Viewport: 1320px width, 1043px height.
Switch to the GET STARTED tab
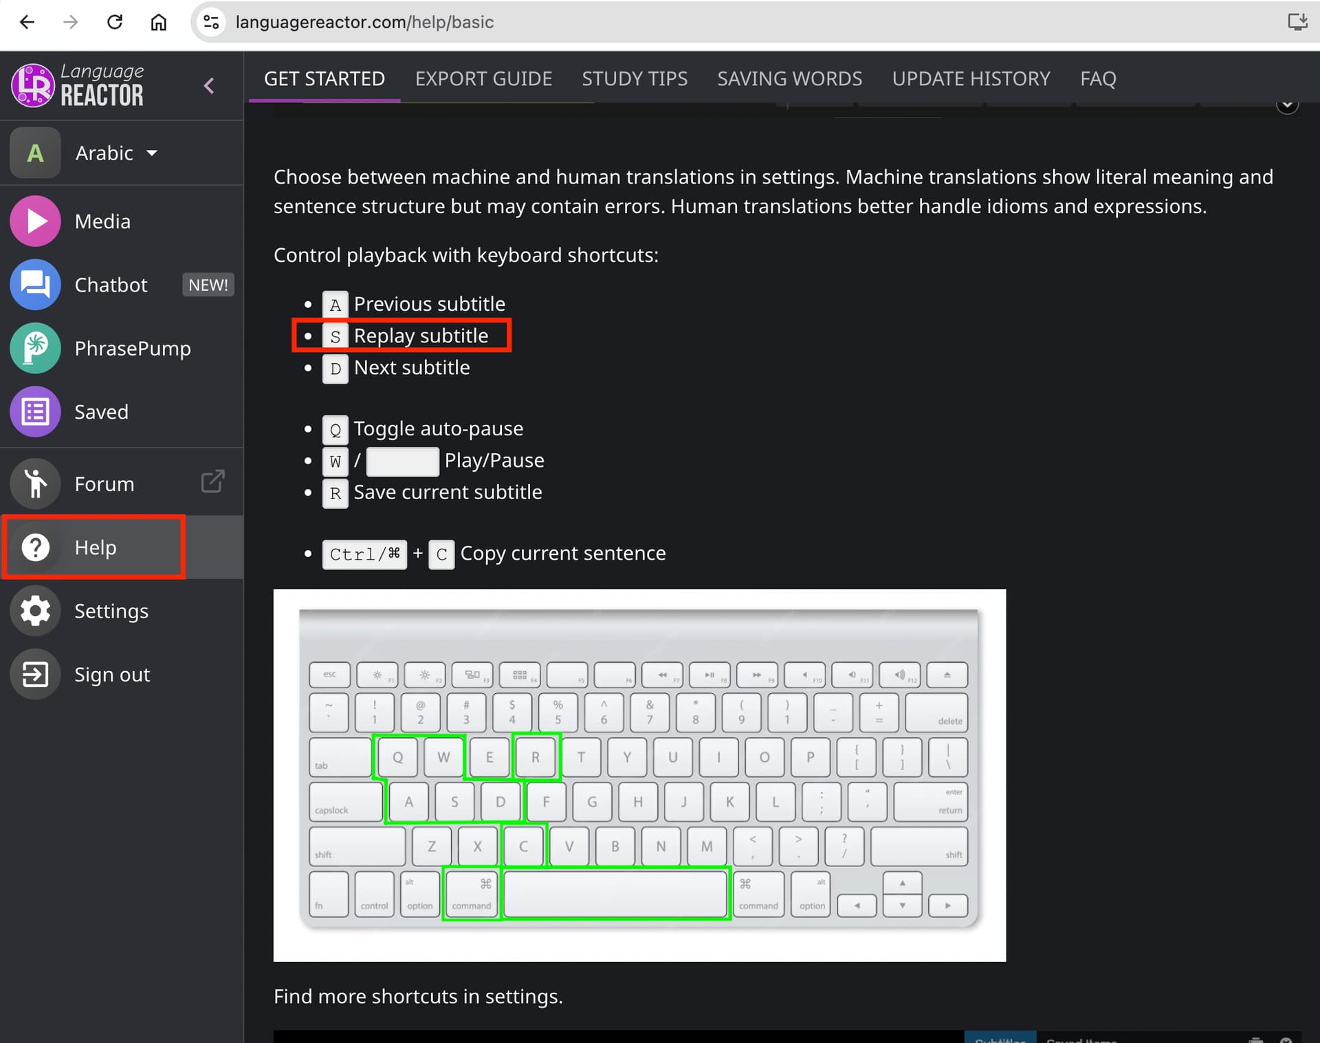324,78
